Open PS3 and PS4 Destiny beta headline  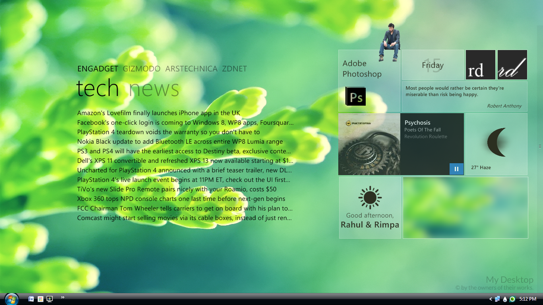pyautogui.click(x=184, y=151)
